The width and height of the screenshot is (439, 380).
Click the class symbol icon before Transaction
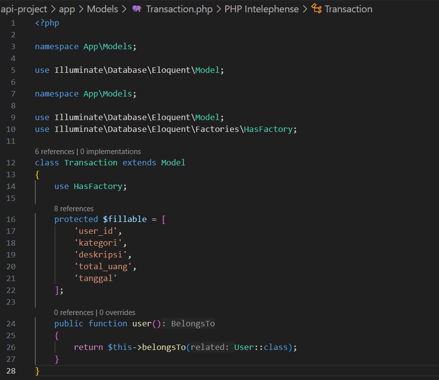(317, 9)
